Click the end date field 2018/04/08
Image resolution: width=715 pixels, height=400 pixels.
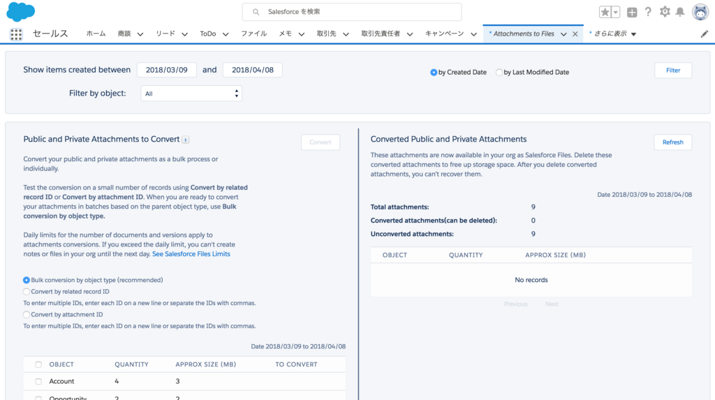253,70
